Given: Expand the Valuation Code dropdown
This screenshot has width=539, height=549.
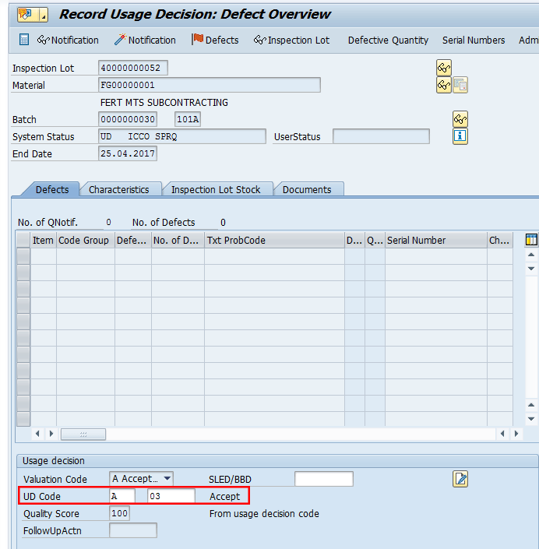Looking at the screenshot, I should (x=167, y=479).
